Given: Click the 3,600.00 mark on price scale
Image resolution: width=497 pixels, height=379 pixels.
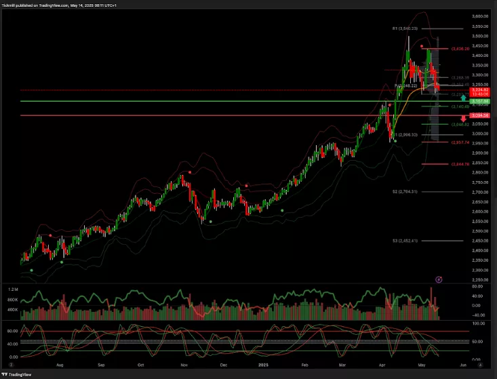Looking at the screenshot, I should tap(480, 16).
